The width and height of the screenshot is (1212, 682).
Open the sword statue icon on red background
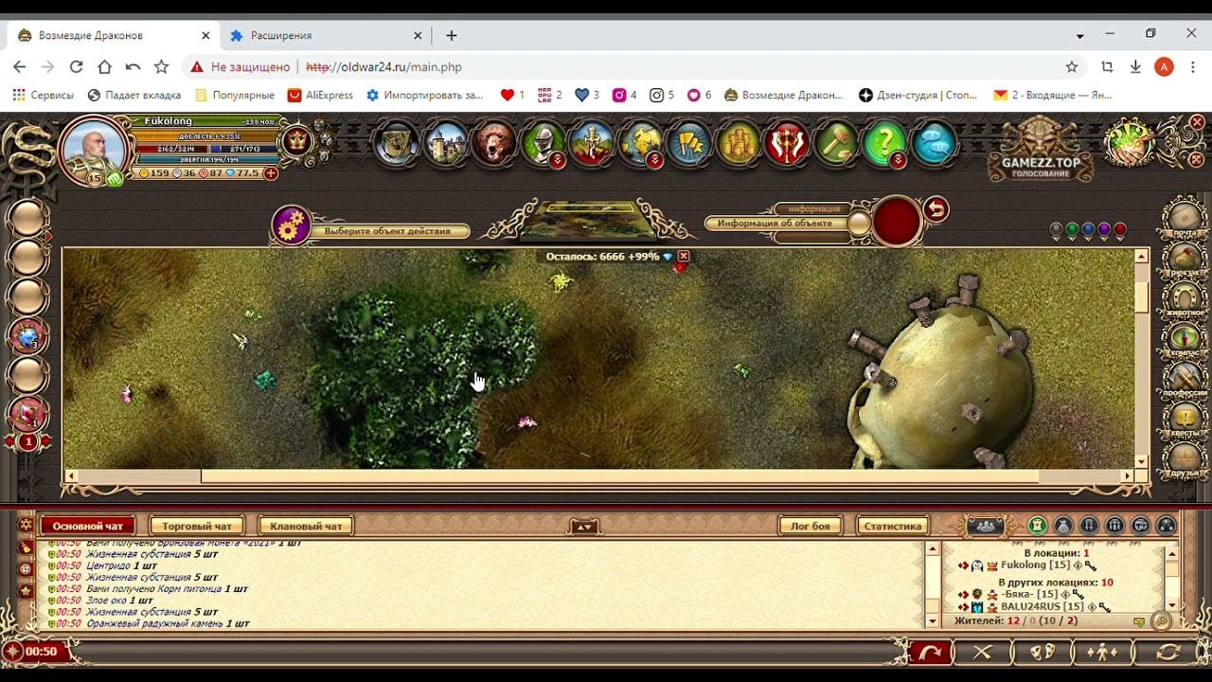pyautogui.click(x=592, y=144)
